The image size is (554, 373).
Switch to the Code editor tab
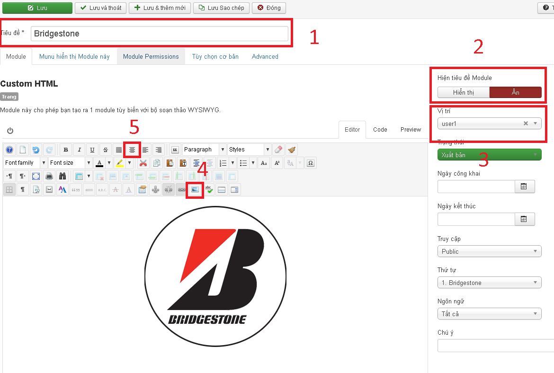(x=380, y=130)
